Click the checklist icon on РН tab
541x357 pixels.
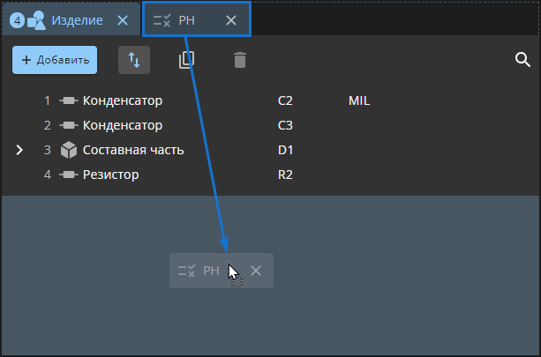click(162, 20)
